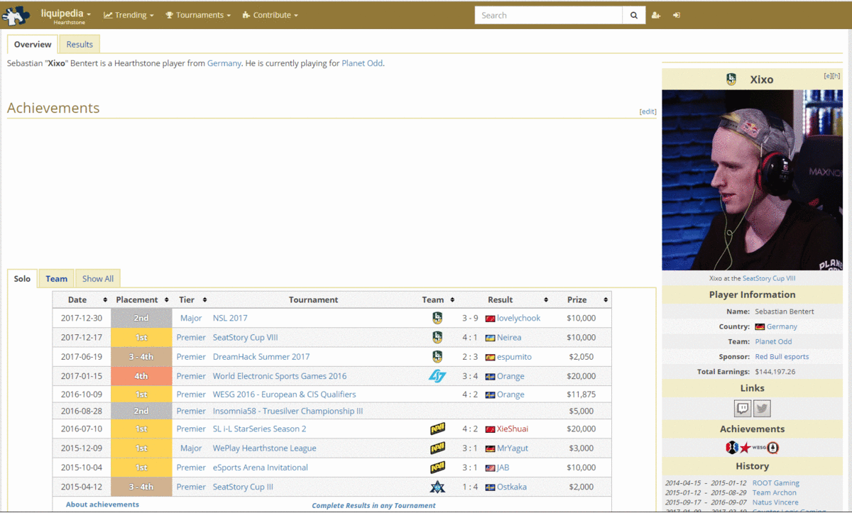Click the USA flag next to JAB
Viewport: 852px width, 513px height.
click(490, 468)
